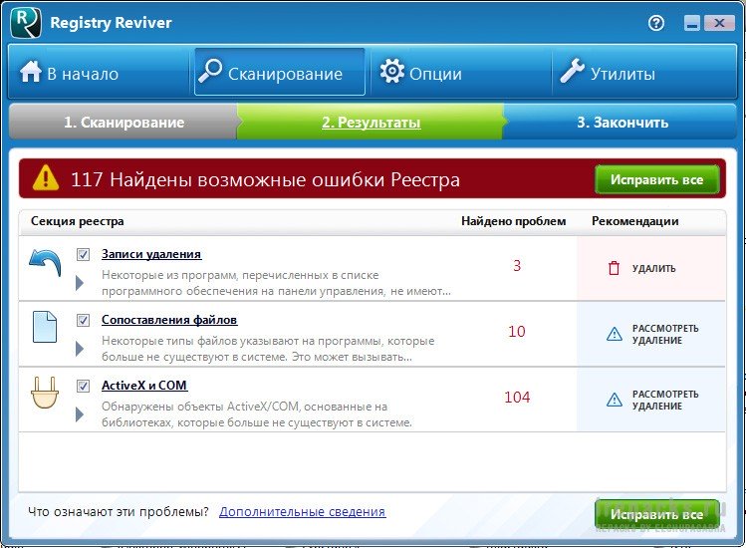Viewport: 746px width, 548px height.
Task: Open the Сканирование tab
Action: click(x=280, y=72)
